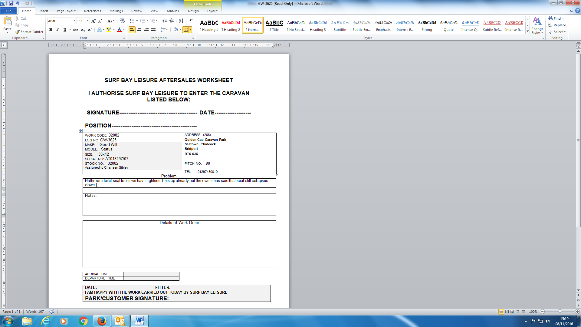
Task: Toggle Bold formatting
Action: pos(51,30)
